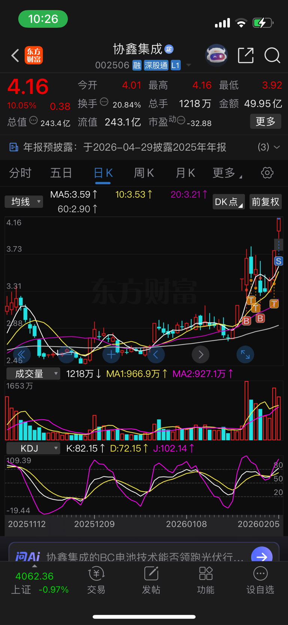Switch to 分时 tab

pyautogui.click(x=20, y=173)
